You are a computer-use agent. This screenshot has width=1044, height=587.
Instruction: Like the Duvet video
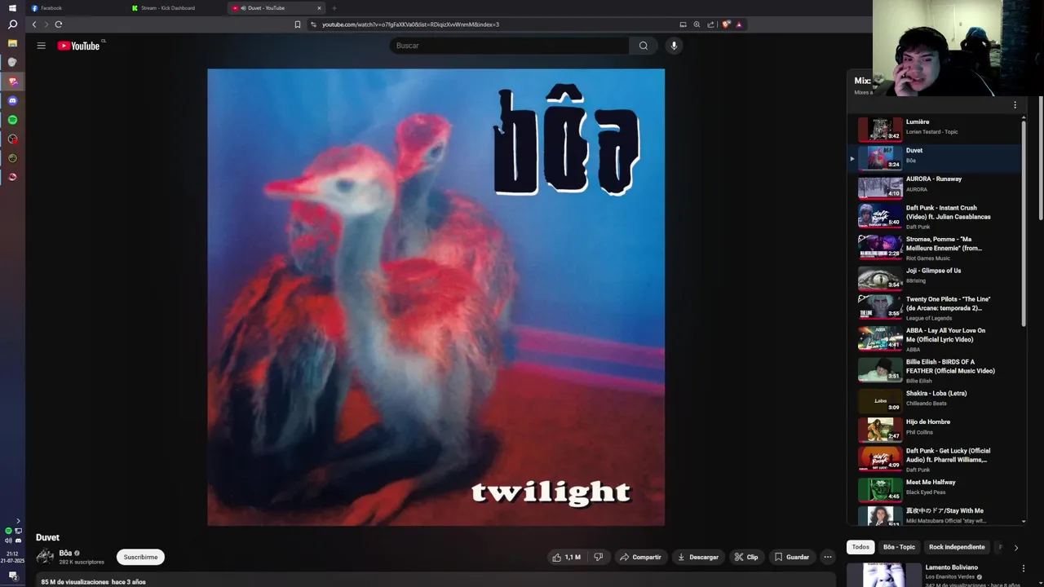tap(566, 557)
